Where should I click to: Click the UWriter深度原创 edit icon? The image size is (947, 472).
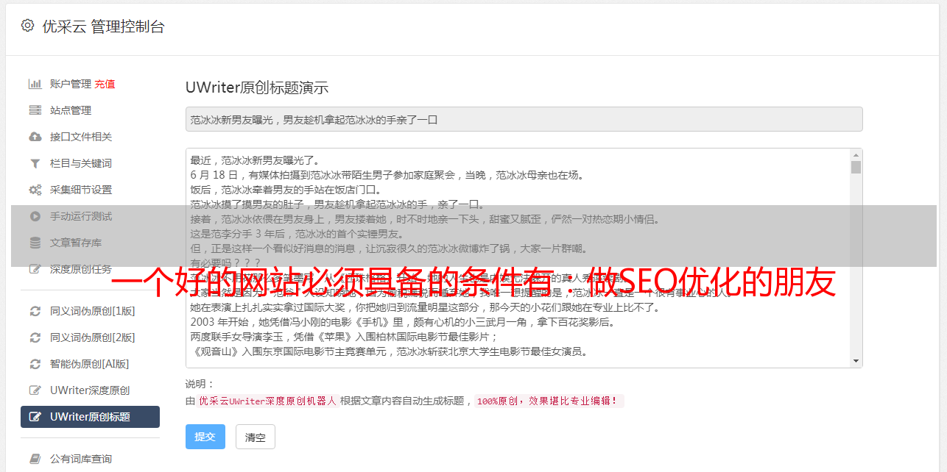(35, 390)
